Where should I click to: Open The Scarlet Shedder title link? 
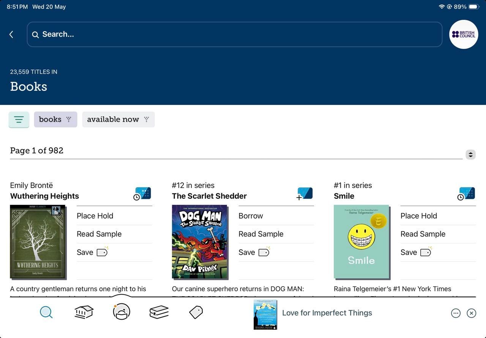pyautogui.click(x=209, y=196)
